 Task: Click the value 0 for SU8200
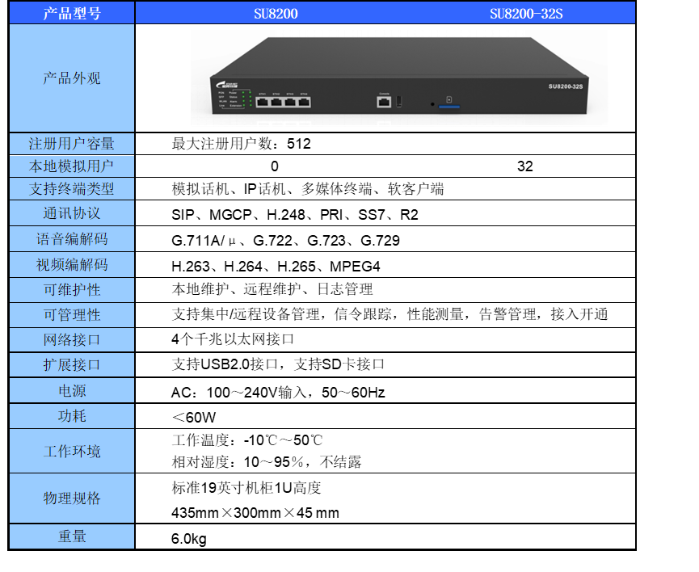[x=275, y=166]
